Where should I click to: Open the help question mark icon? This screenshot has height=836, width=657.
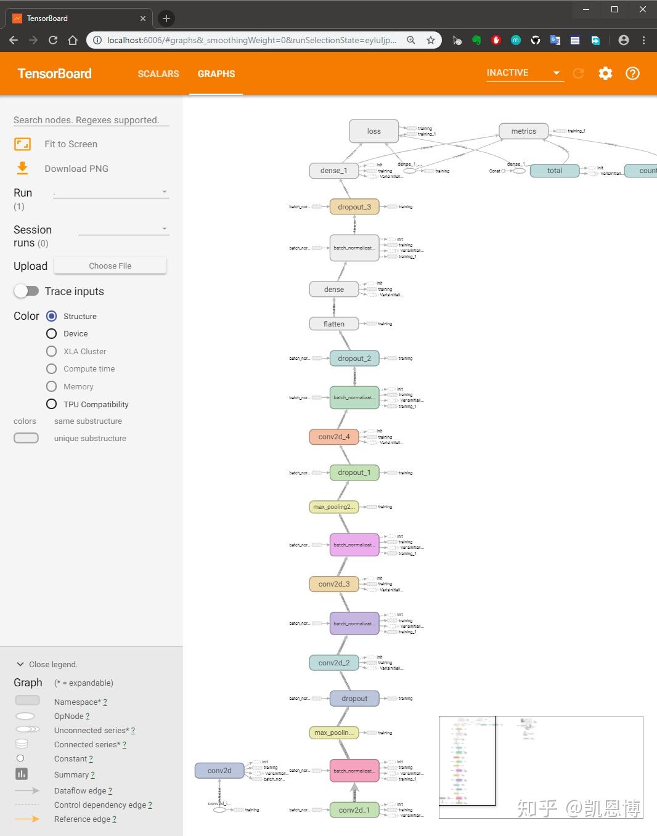[x=632, y=73]
